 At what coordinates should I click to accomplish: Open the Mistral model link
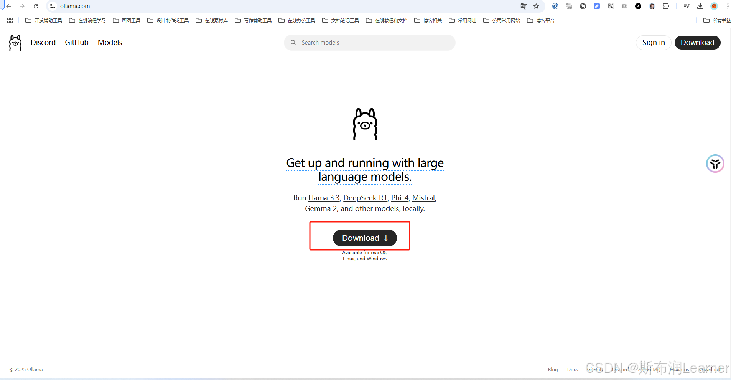pos(423,198)
